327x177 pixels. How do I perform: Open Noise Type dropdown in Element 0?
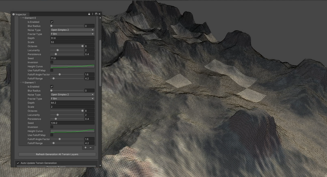pyautogui.click(x=72, y=30)
